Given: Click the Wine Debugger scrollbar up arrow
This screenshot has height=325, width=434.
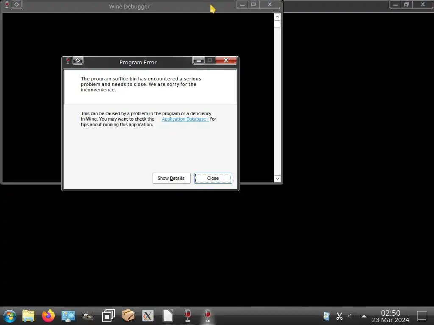Looking at the screenshot, I should [277, 17].
